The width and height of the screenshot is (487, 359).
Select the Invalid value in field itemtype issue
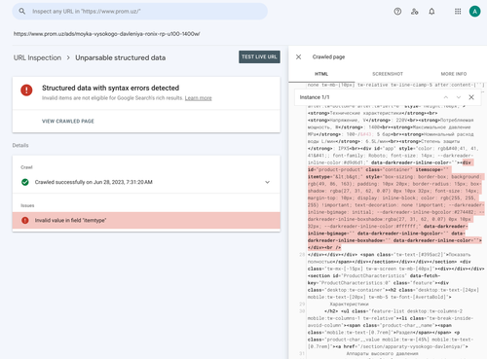[x=146, y=220]
